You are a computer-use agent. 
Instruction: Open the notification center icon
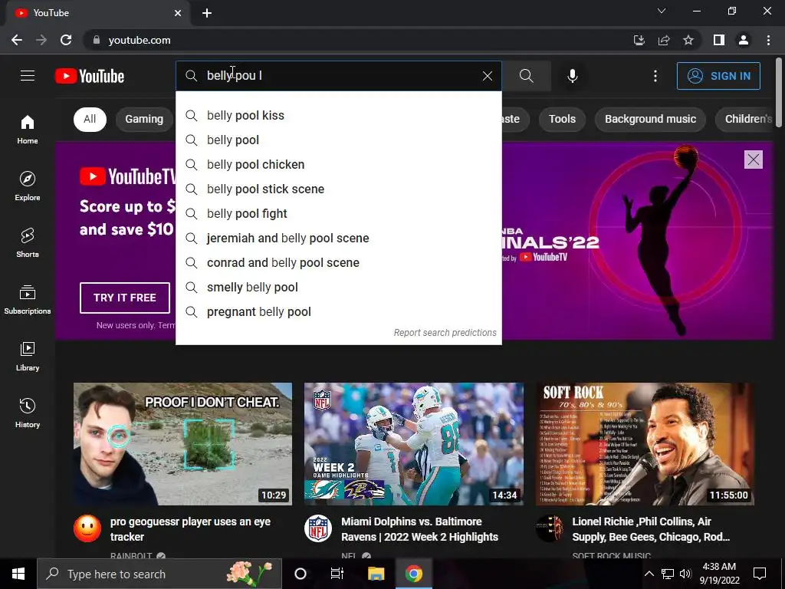(x=760, y=574)
